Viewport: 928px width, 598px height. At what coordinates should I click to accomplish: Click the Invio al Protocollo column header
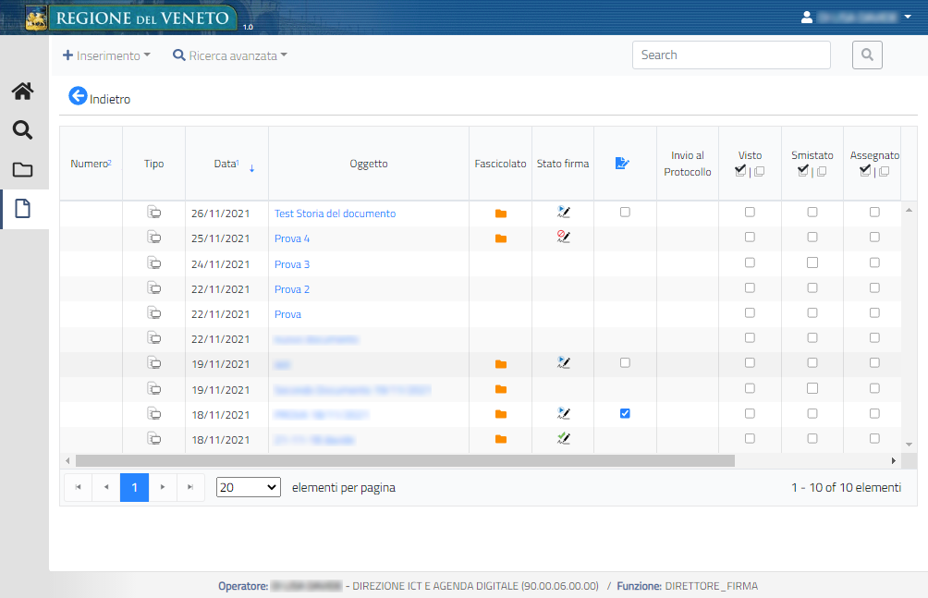(x=687, y=164)
